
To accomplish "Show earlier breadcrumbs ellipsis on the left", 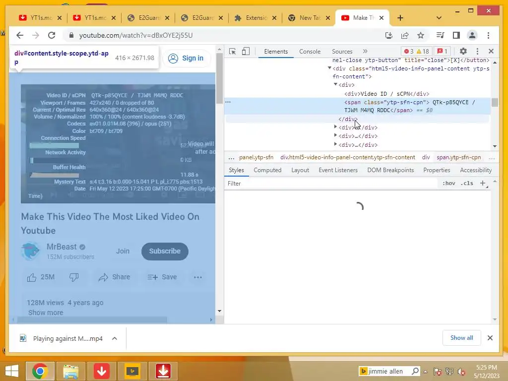I will pos(231,158).
